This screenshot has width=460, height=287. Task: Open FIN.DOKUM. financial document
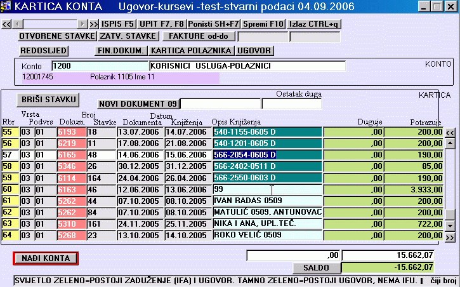click(121, 51)
